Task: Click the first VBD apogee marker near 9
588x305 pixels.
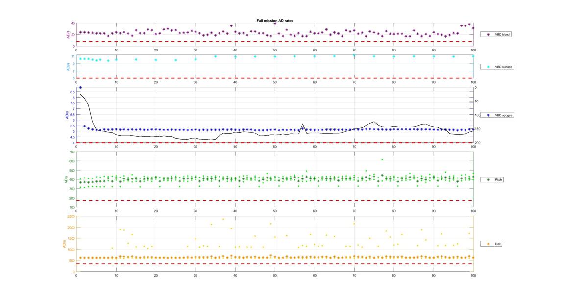Action: pos(80,87)
